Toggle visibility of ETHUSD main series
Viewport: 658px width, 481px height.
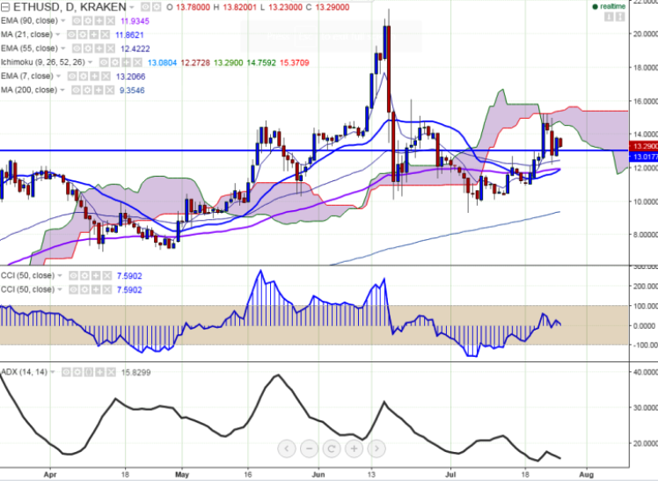click(x=145, y=7)
